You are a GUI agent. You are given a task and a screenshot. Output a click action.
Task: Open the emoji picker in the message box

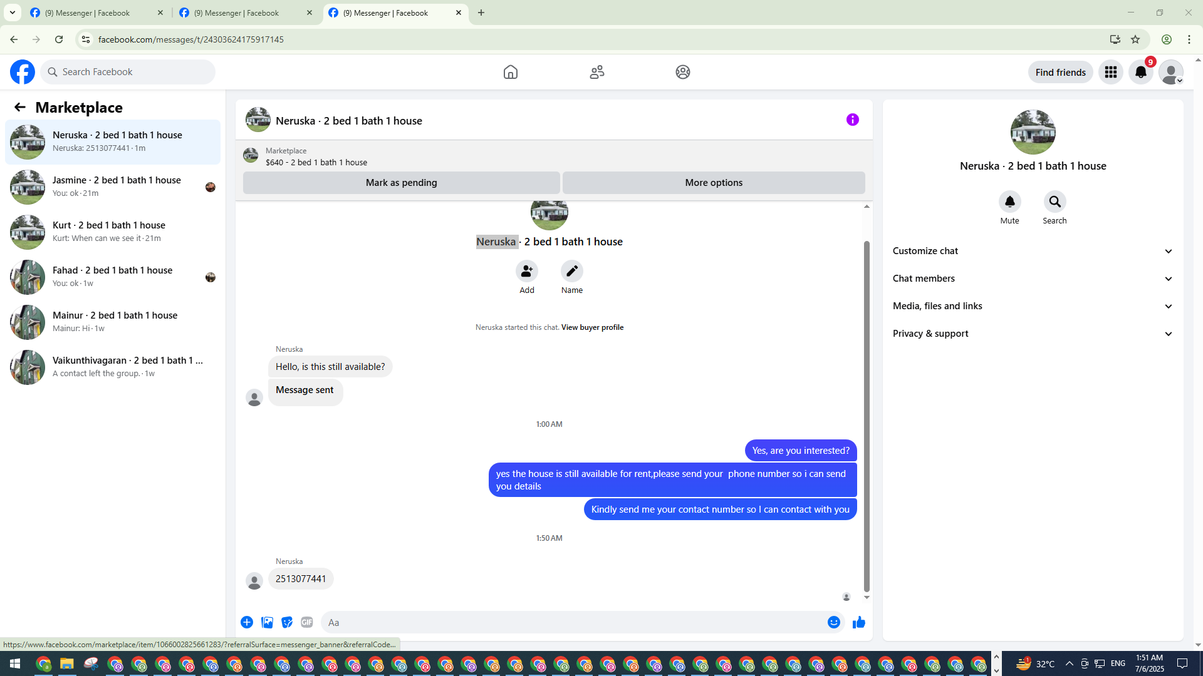[x=833, y=622]
